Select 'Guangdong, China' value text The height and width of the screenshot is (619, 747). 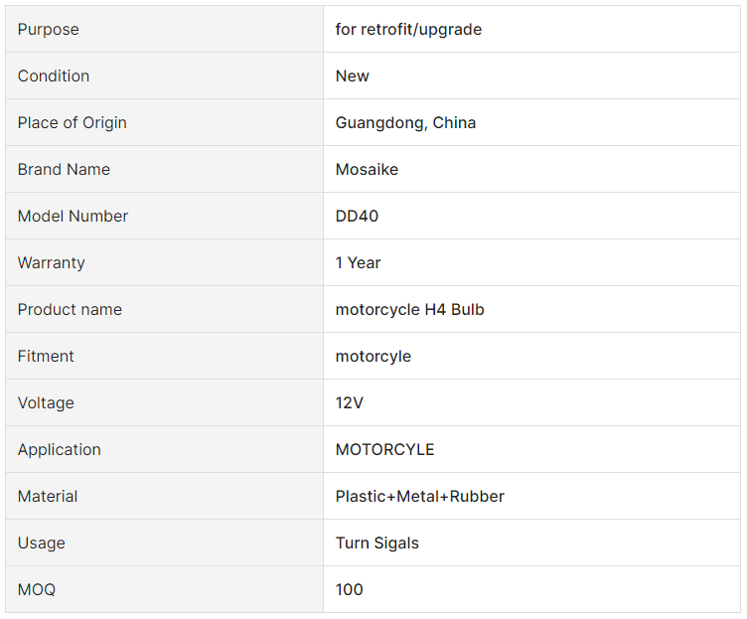405,123
